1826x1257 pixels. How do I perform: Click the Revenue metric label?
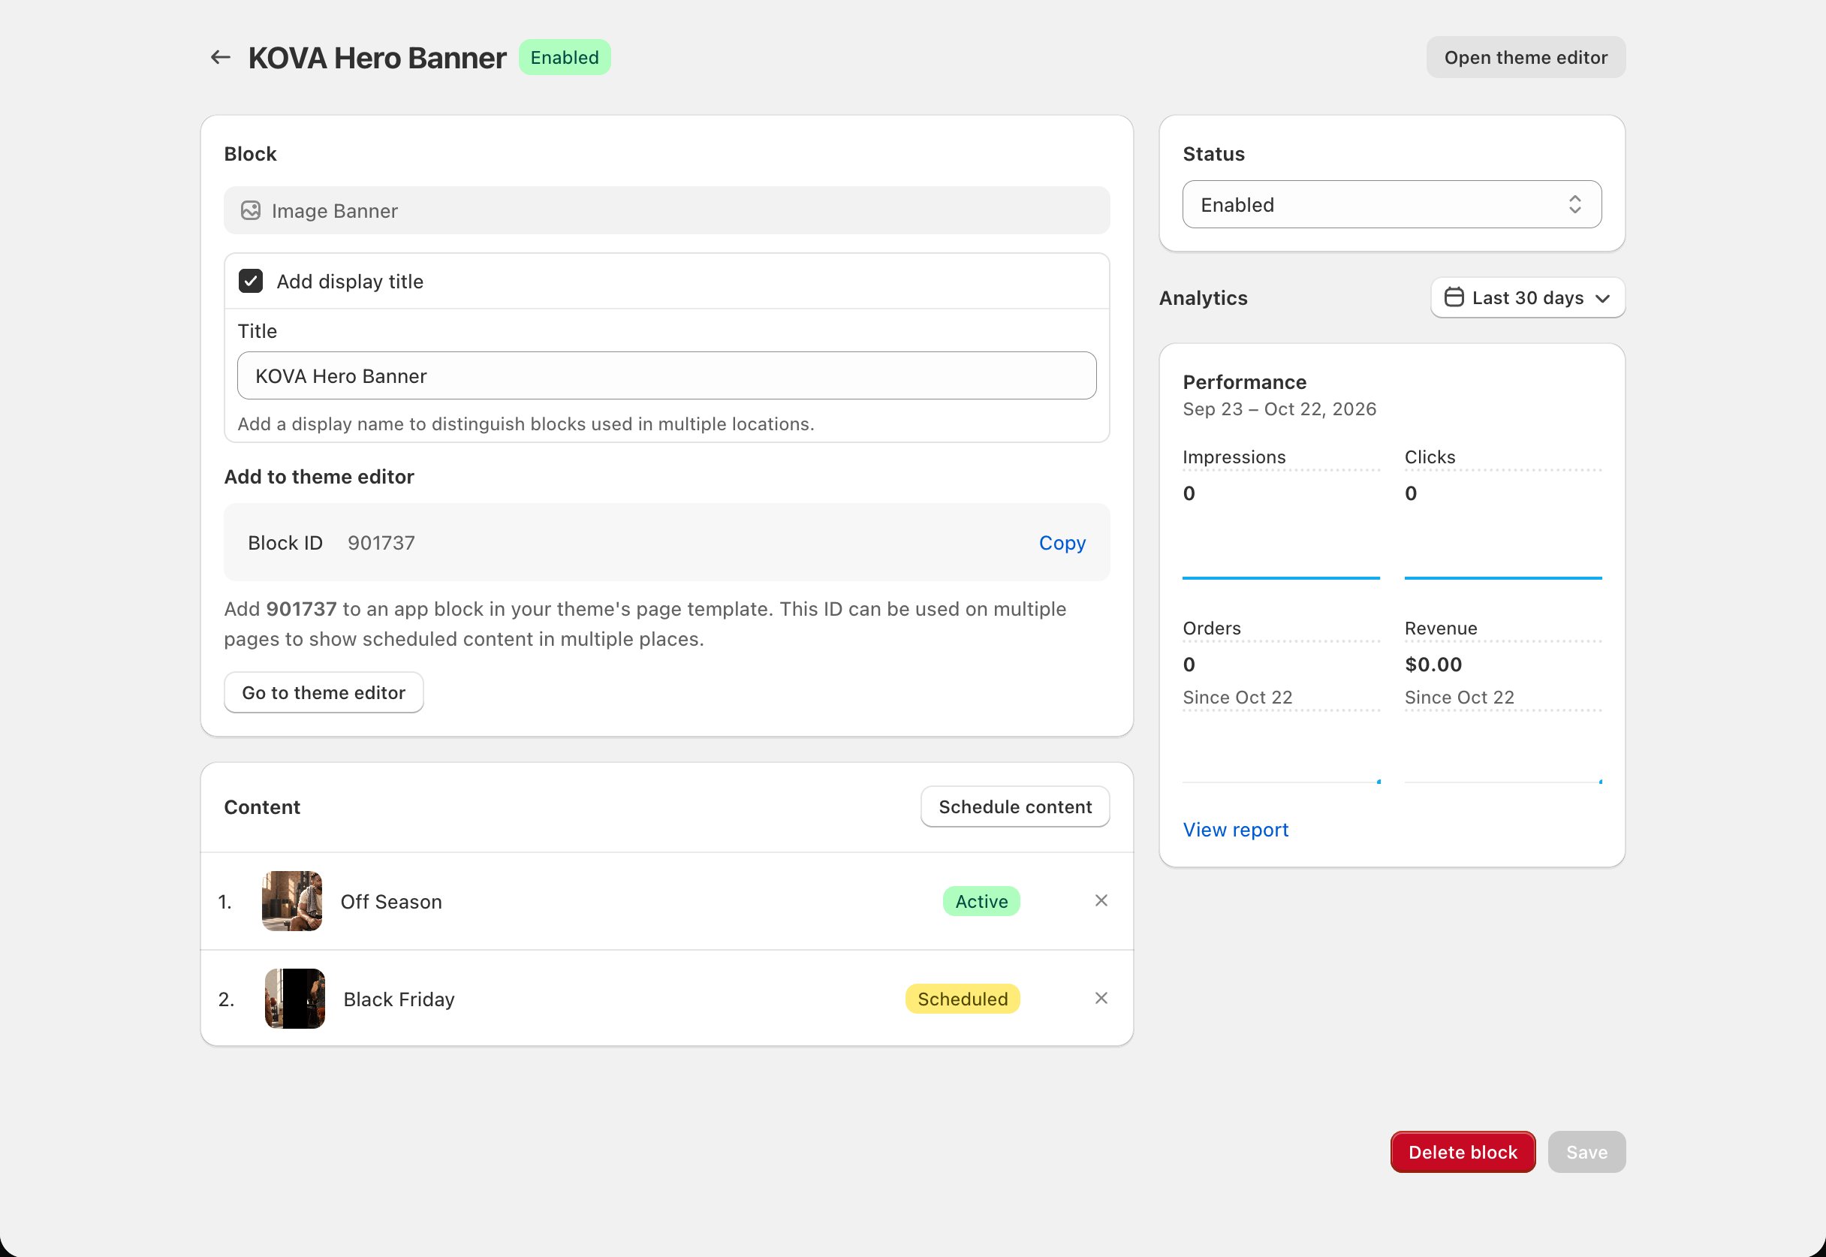1440,628
